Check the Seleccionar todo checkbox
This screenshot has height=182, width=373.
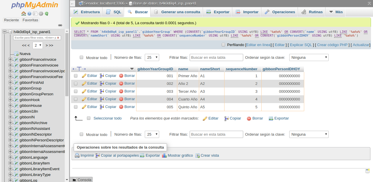click(89, 118)
